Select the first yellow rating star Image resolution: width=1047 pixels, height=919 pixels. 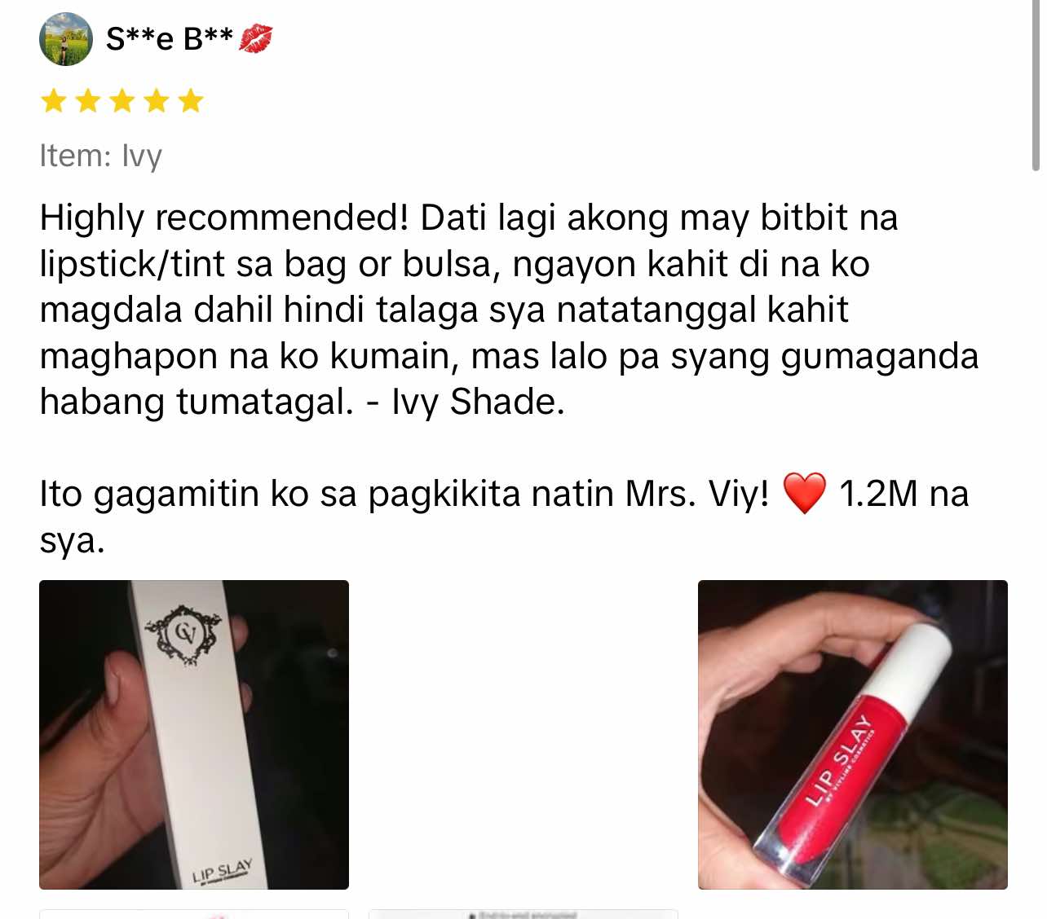point(54,101)
